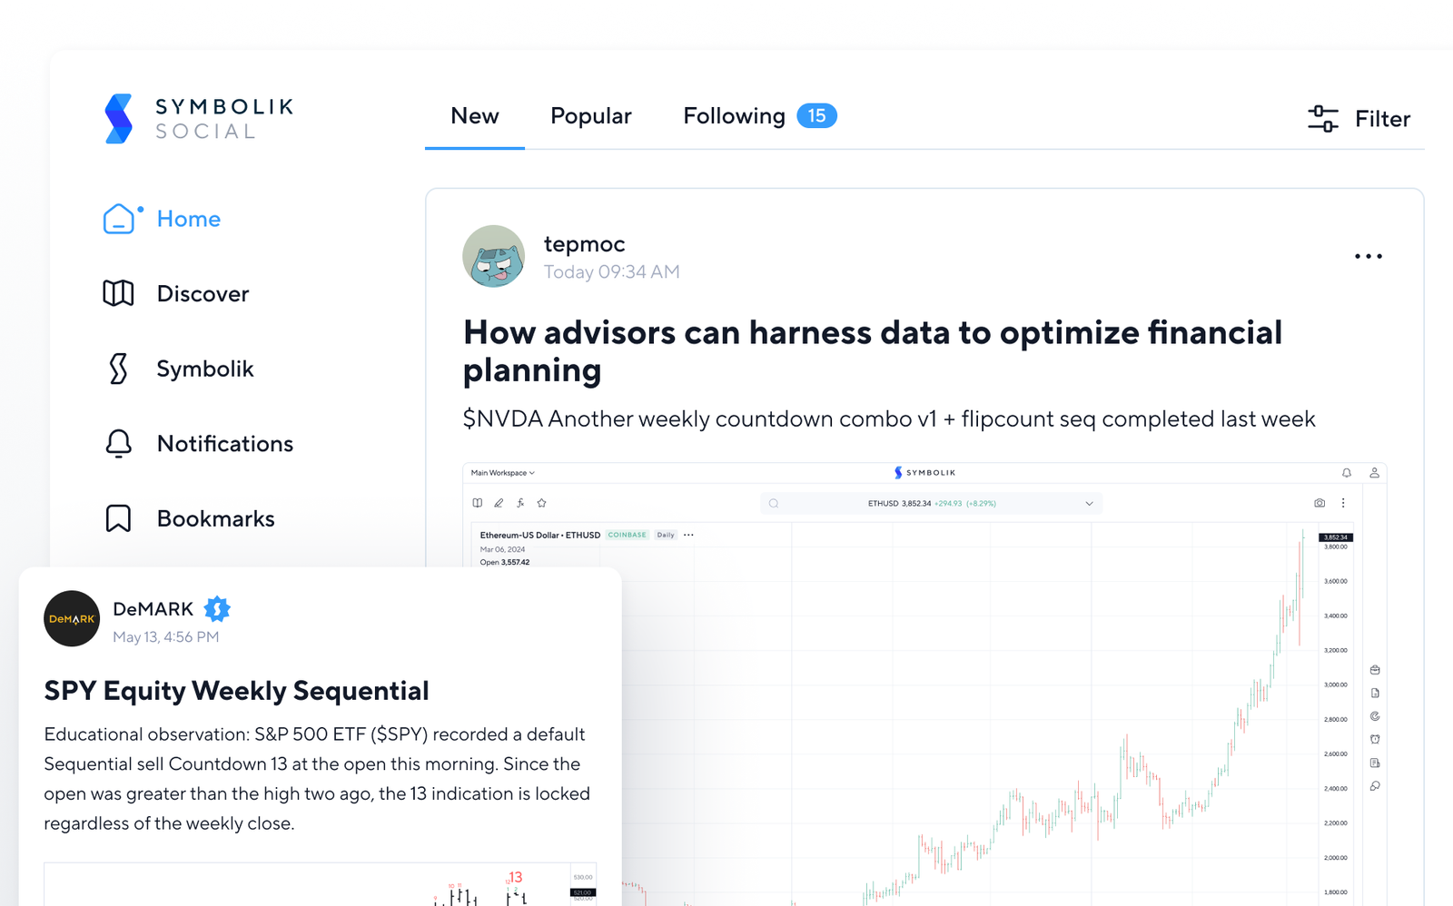Open the Filter options
The height and width of the screenshot is (906, 1453).
point(1359,119)
